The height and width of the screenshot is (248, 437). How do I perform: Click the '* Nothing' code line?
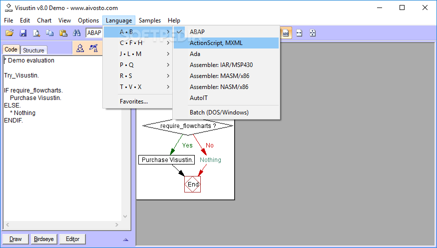click(23, 113)
